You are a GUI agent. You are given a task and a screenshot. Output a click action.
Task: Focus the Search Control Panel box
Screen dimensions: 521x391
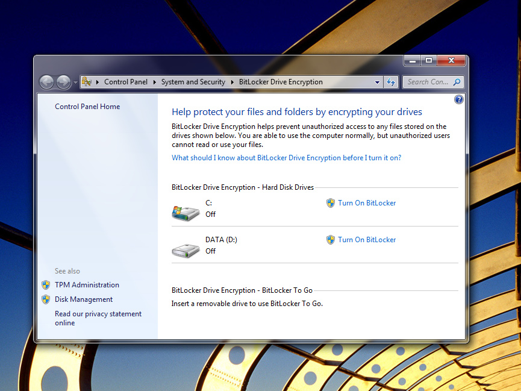click(x=427, y=82)
